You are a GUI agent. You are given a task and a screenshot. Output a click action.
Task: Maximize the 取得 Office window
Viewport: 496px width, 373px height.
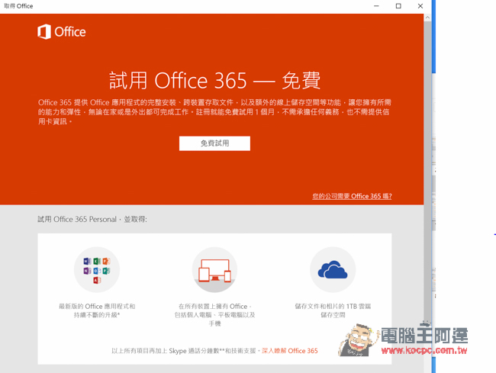[398, 6]
